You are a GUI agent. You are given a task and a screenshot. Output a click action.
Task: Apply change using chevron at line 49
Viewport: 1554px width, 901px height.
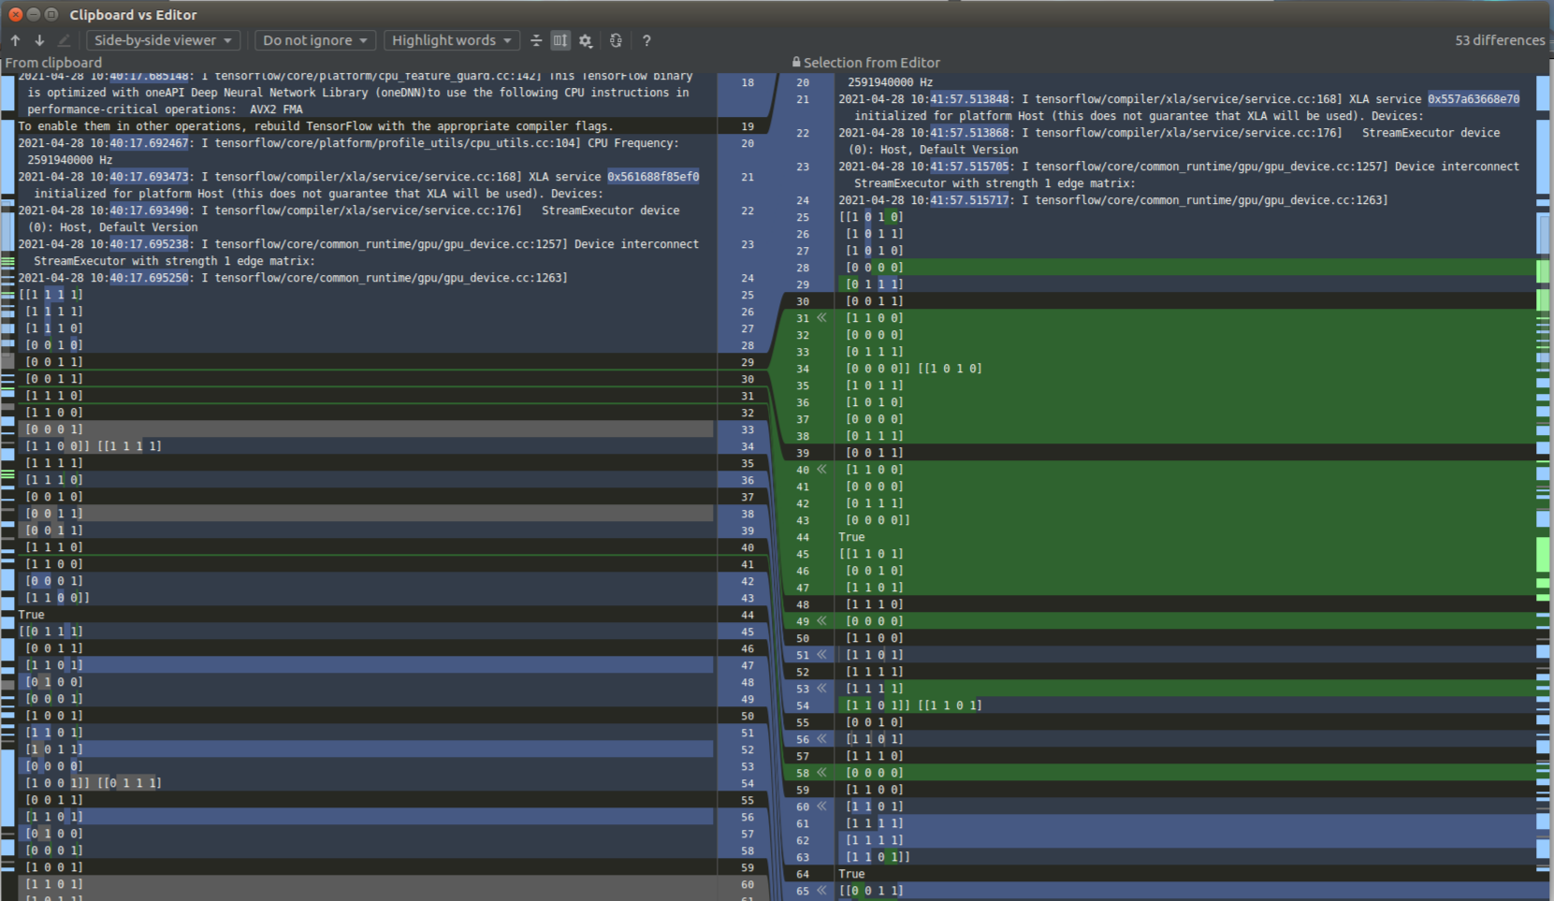[821, 620]
